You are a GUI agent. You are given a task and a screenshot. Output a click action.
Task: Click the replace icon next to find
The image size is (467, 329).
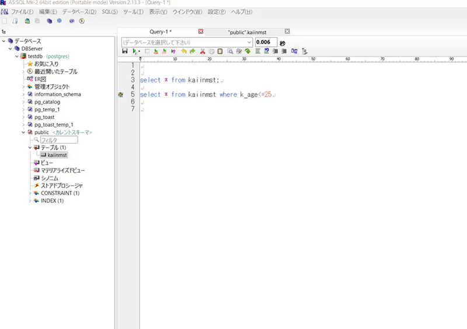click(x=239, y=51)
